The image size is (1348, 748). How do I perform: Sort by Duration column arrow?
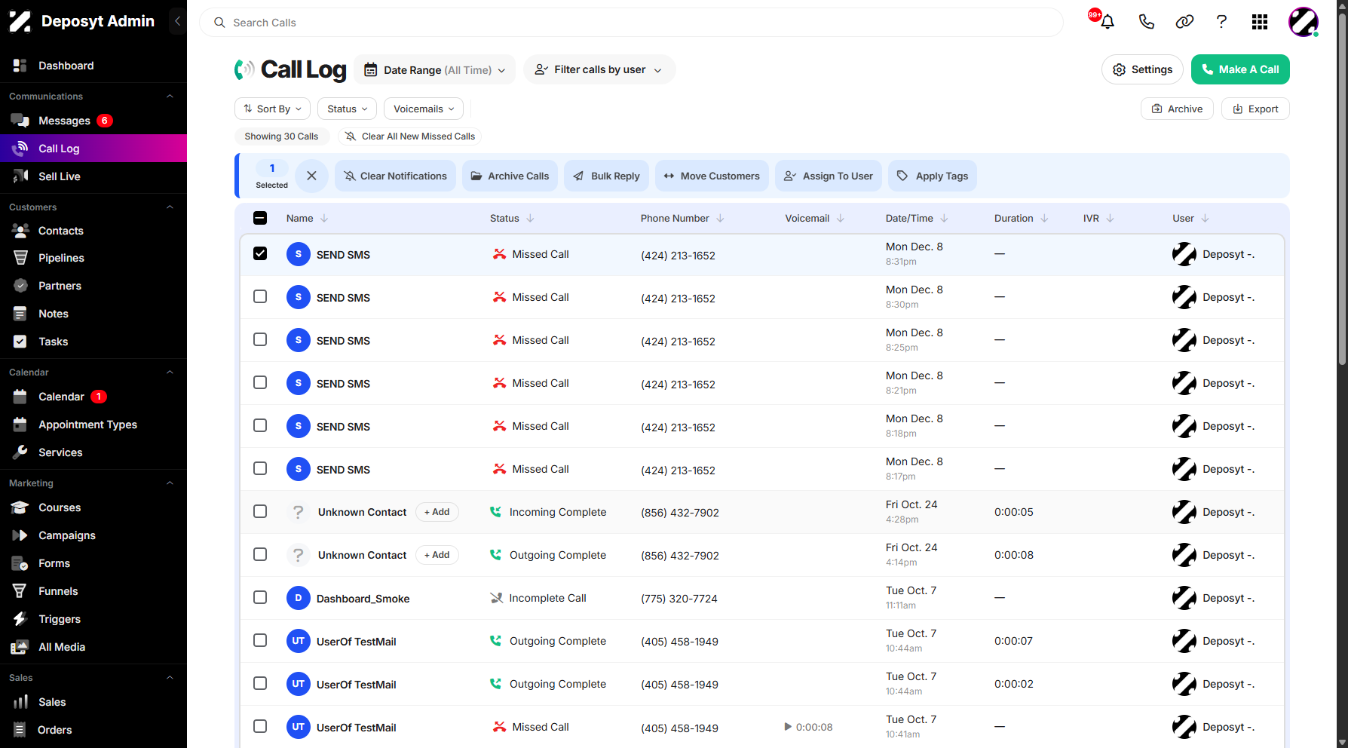(1044, 218)
